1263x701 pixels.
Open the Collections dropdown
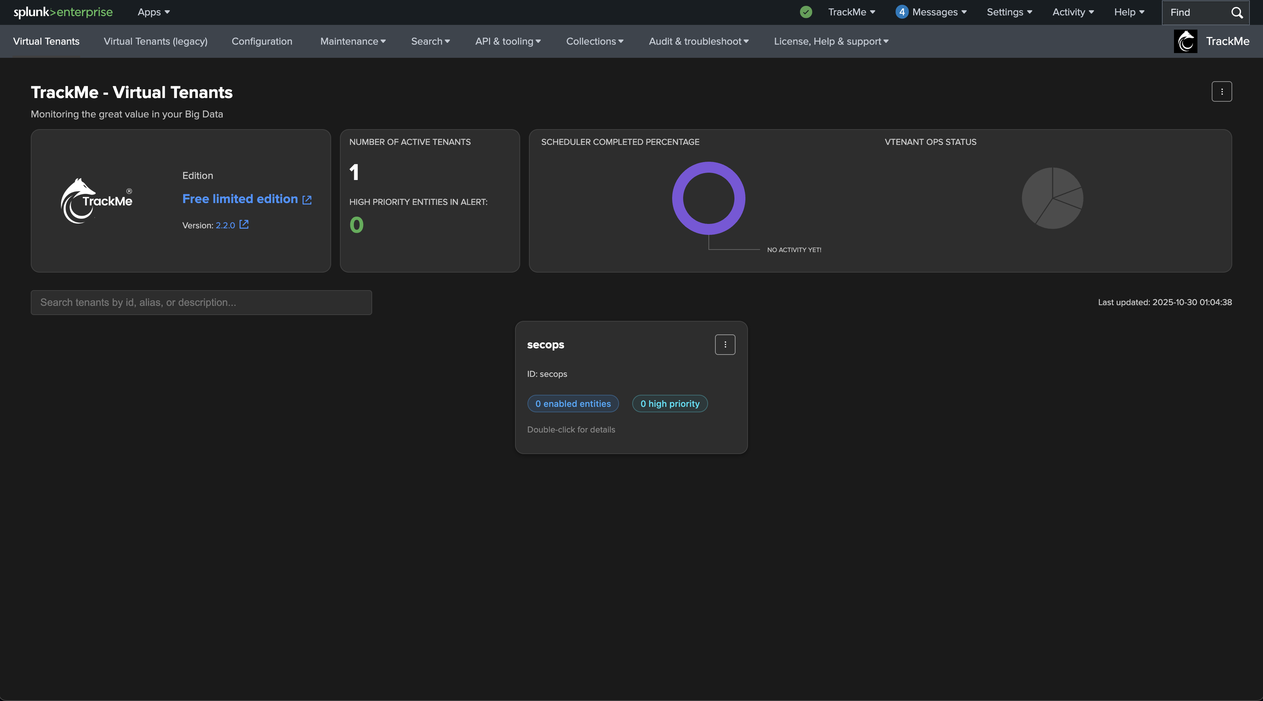(594, 41)
